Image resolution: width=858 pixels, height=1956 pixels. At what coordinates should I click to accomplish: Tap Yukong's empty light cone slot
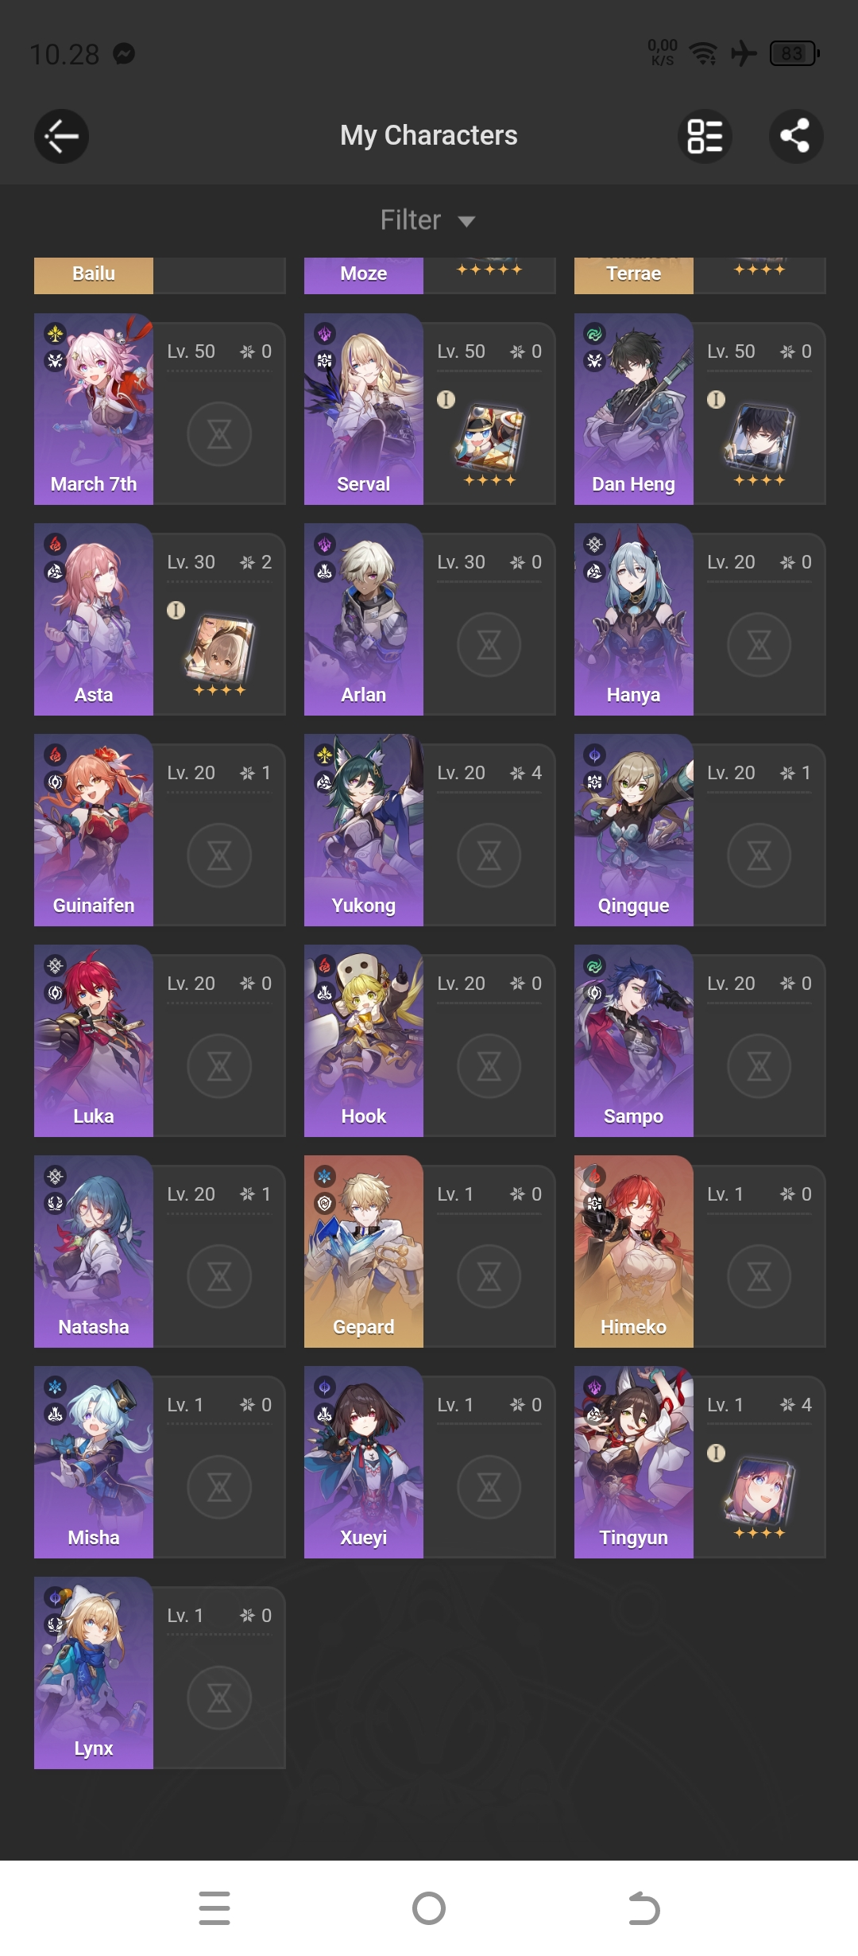489,856
